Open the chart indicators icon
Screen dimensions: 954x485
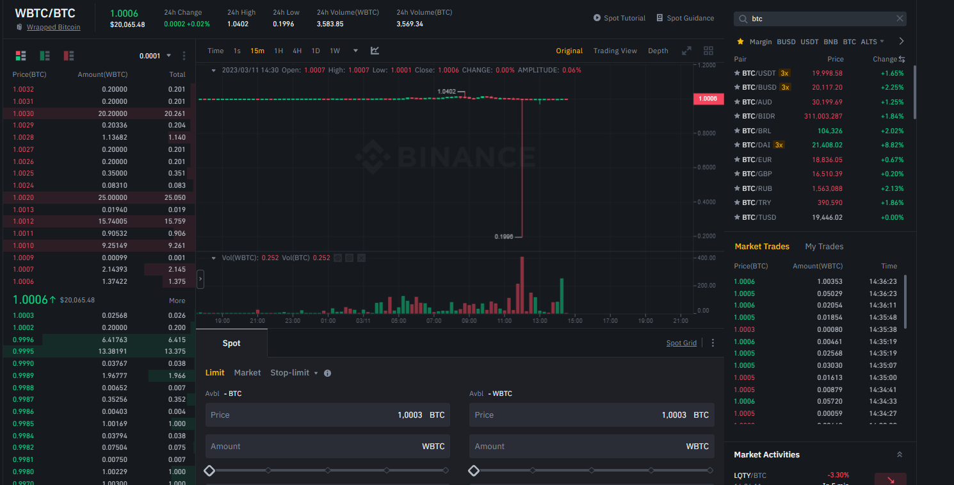click(375, 51)
